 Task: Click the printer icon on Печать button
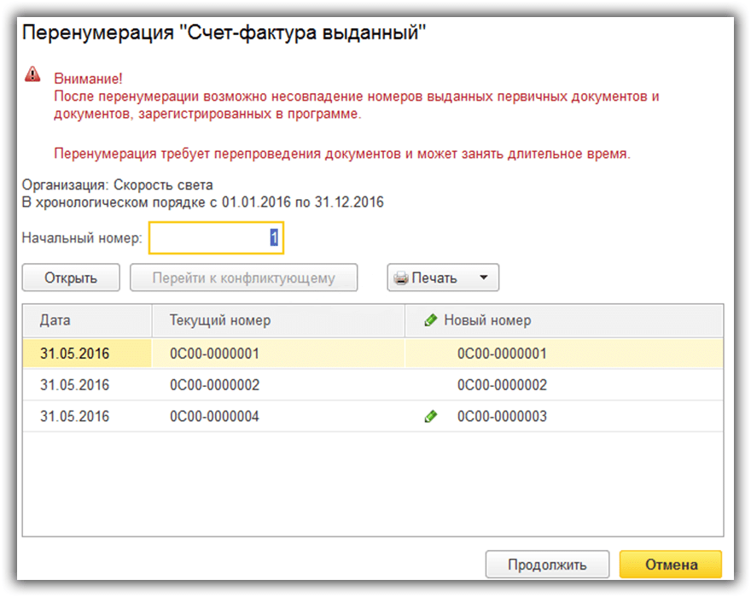[401, 278]
